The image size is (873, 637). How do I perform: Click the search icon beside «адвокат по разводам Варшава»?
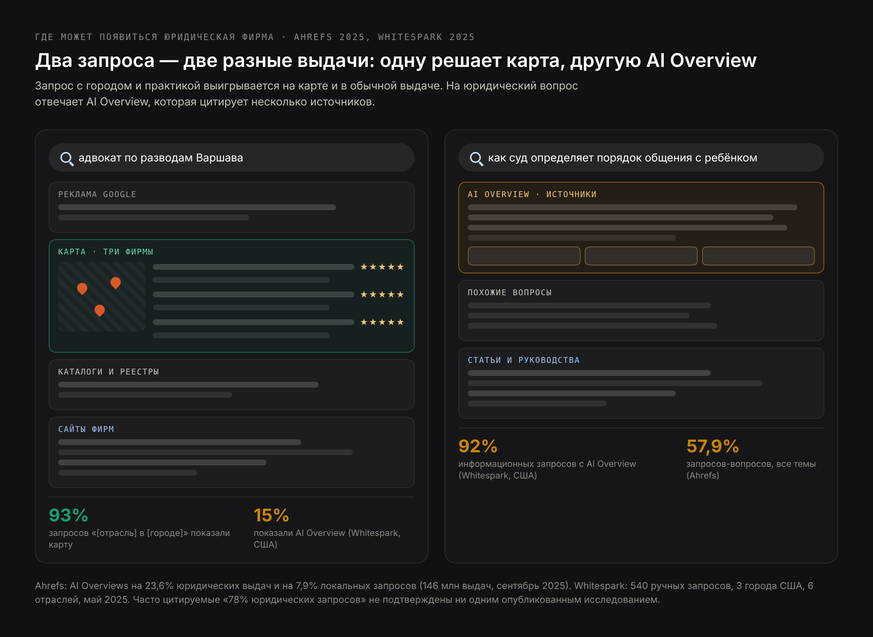point(67,159)
